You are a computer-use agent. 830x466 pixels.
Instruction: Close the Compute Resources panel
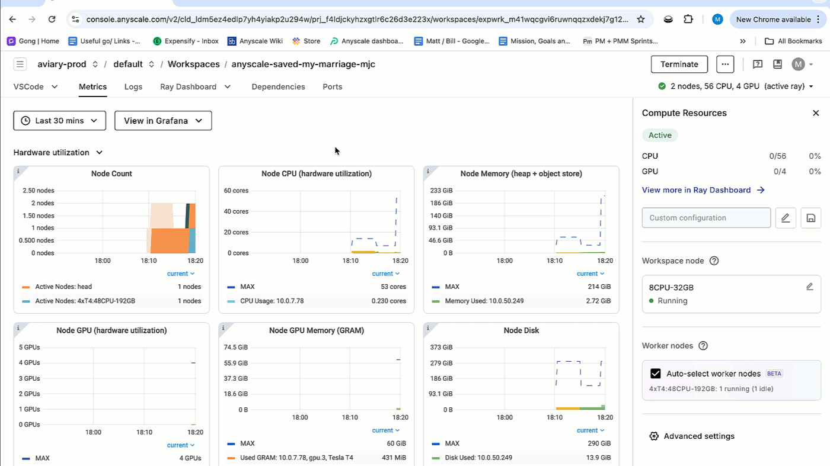click(x=816, y=113)
